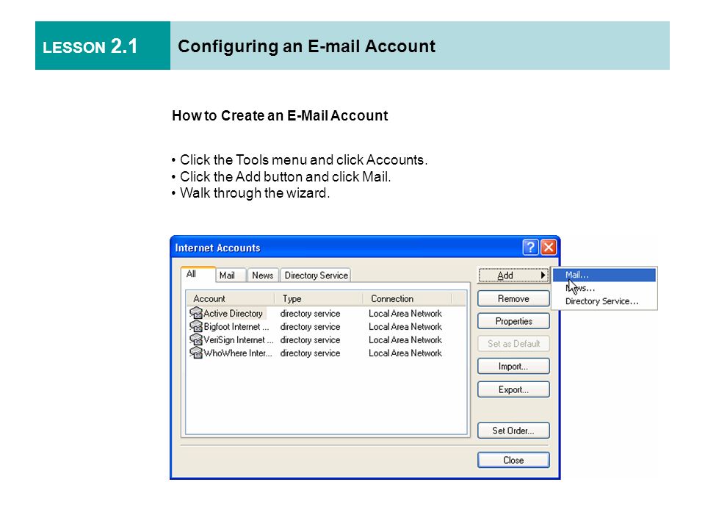This screenshot has height=529, width=705.
Task: Click the heading How to Create an E-Mail Account
Action: click(x=280, y=115)
